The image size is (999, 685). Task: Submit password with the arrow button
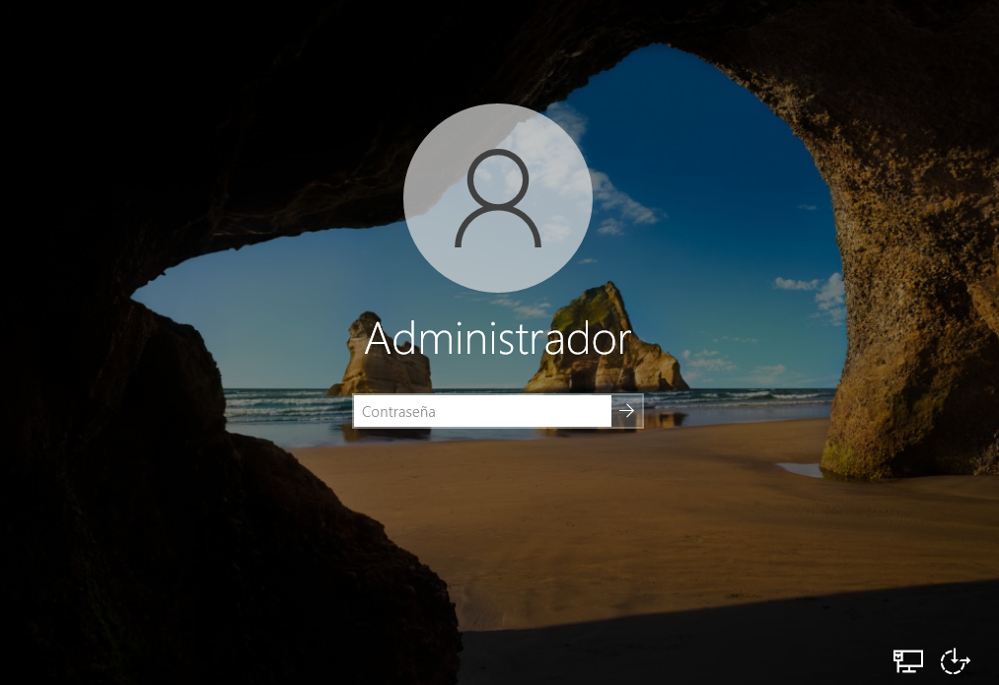[627, 411]
